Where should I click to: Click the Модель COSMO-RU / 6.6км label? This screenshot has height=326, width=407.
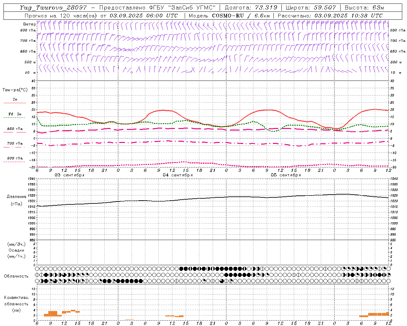click(x=229, y=16)
